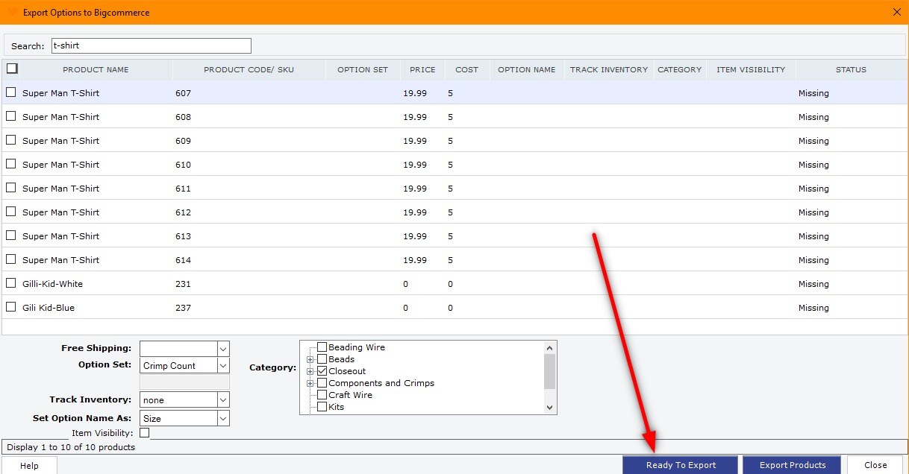Click the Option Set column header

[363, 69]
